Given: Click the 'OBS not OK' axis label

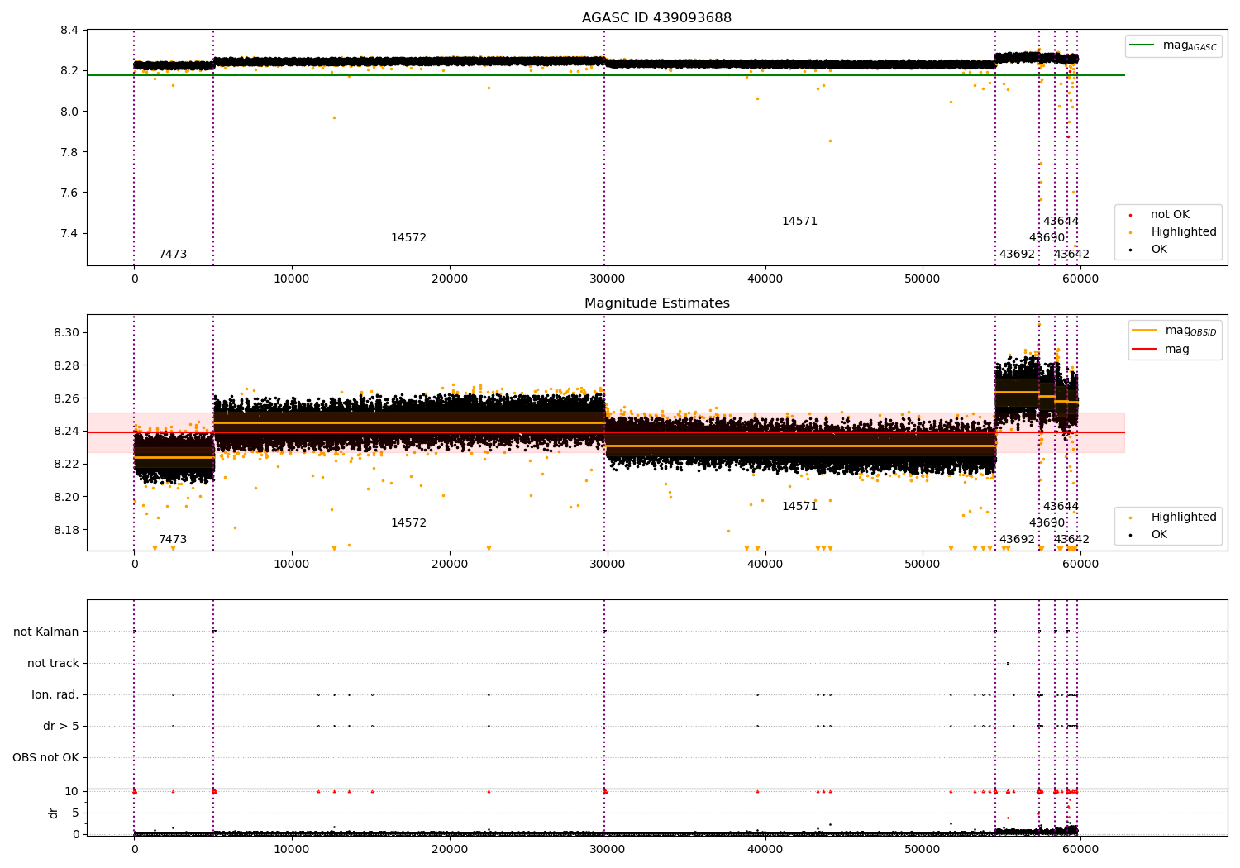Looking at the screenshot, I should (x=45, y=757).
